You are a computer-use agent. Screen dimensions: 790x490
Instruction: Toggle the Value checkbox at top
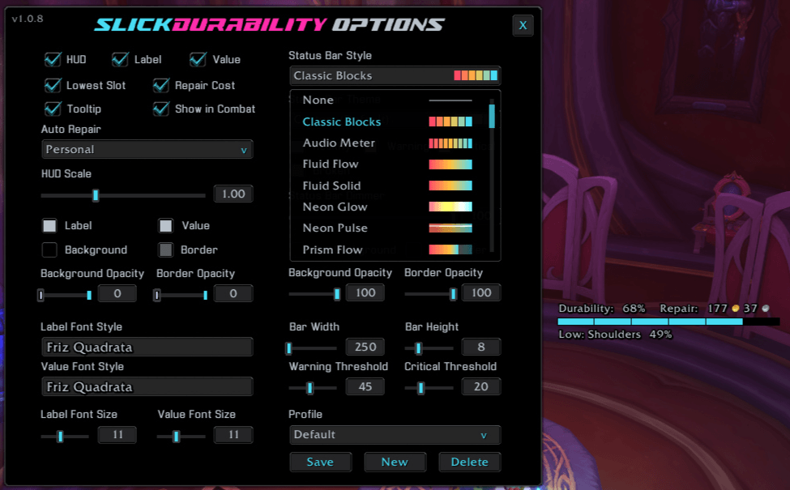pyautogui.click(x=198, y=59)
